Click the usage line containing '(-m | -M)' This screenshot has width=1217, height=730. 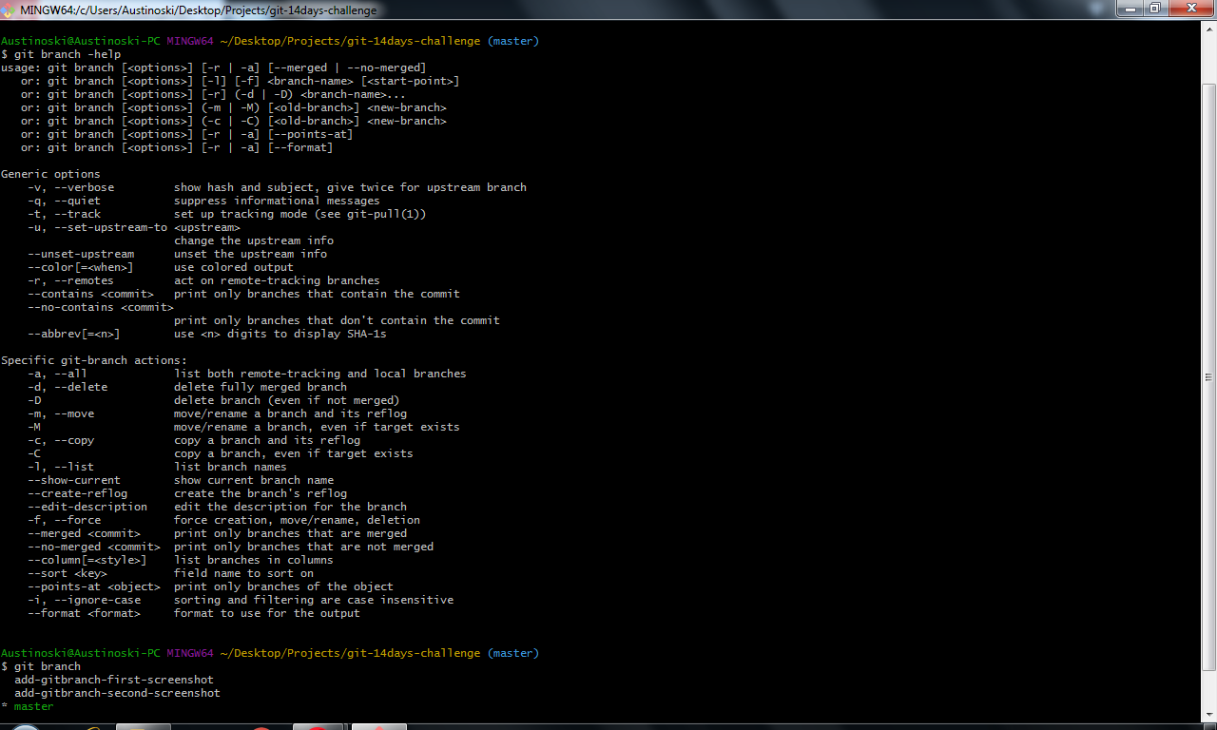[x=233, y=107]
